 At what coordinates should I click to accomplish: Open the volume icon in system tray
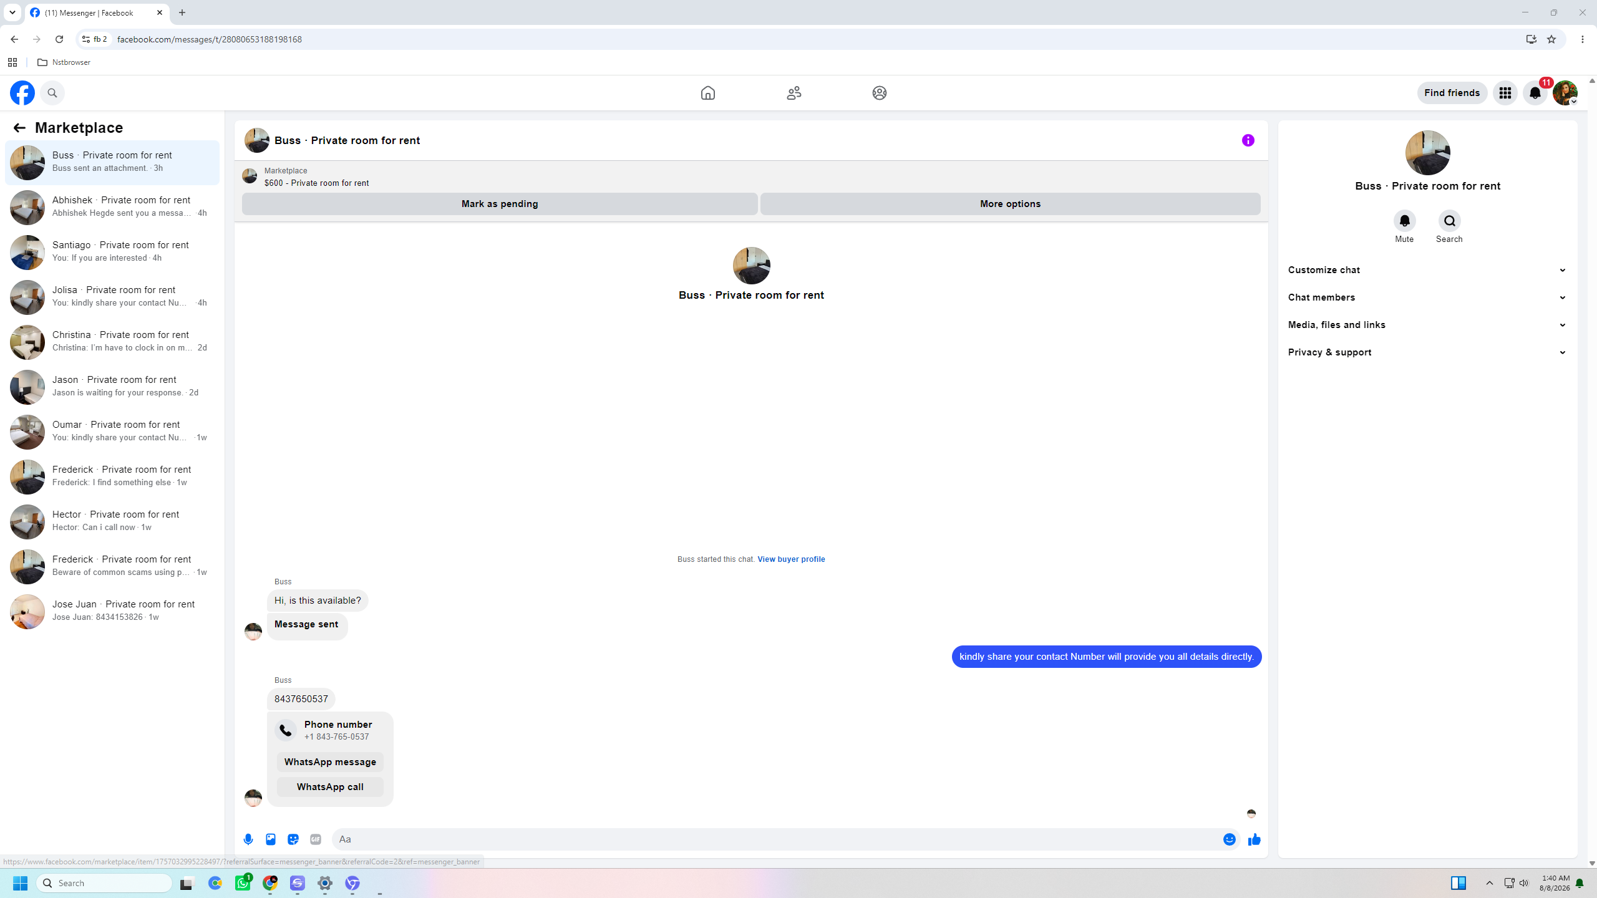click(1524, 883)
